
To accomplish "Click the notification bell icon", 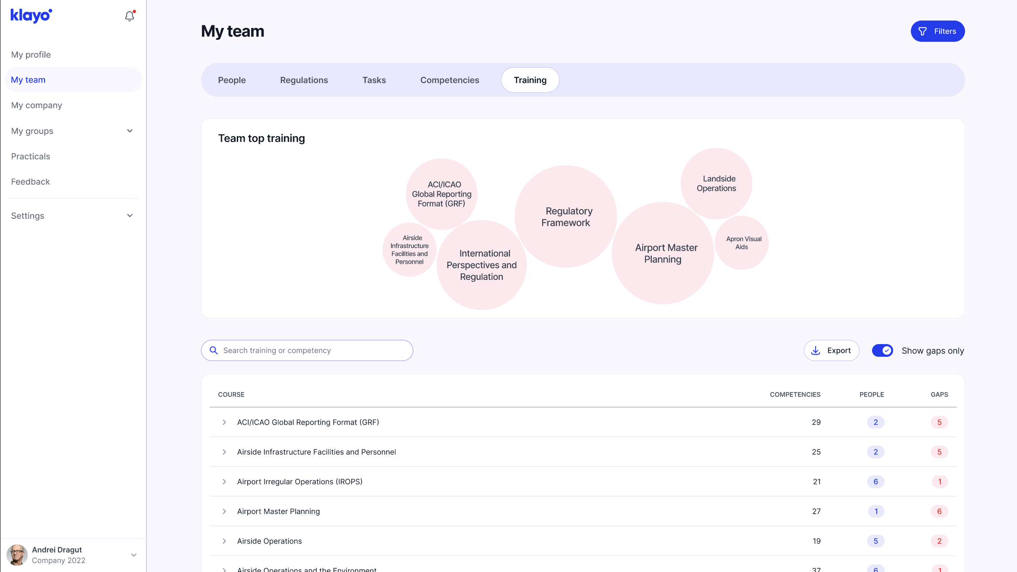I will [x=129, y=16].
